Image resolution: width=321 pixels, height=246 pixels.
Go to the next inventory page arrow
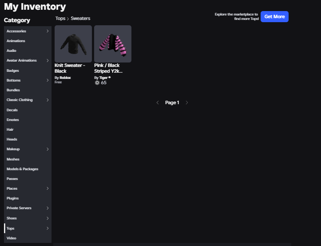tap(187, 102)
